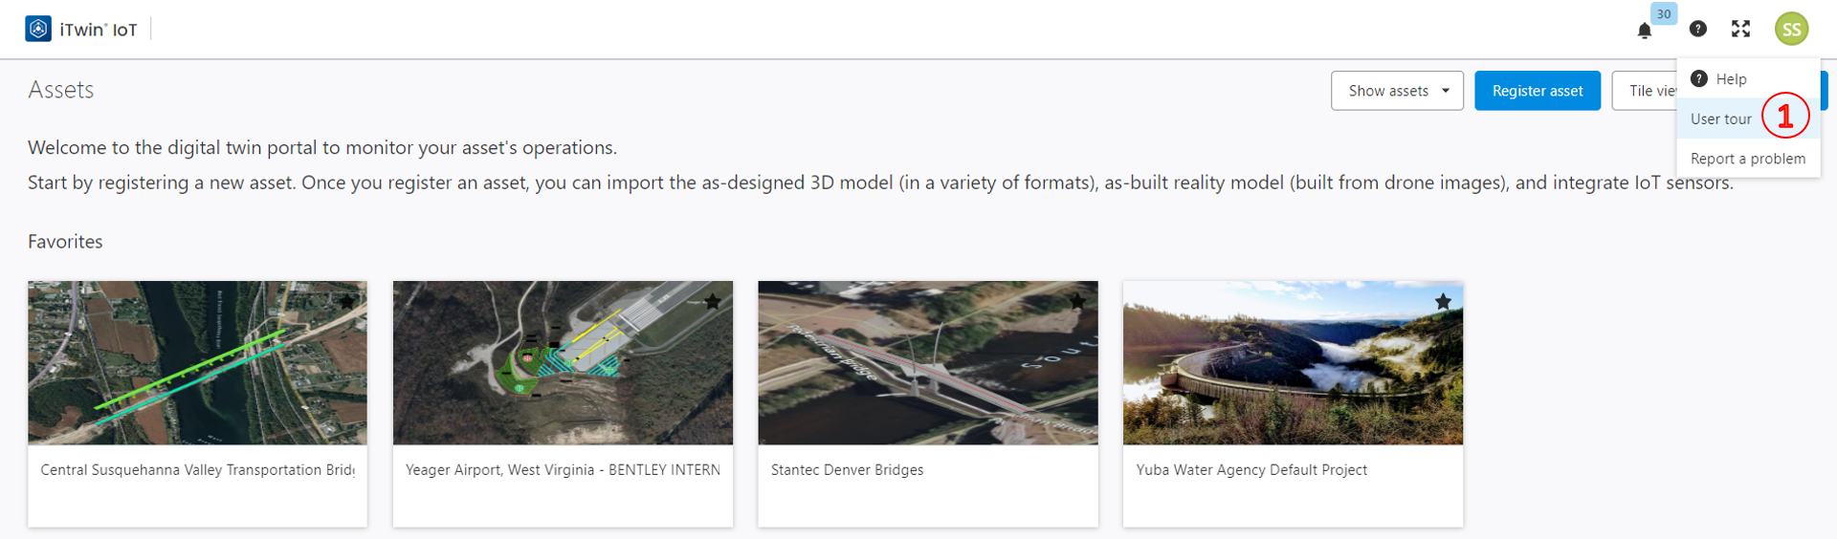
Task: Open the notifications bell
Action: (x=1644, y=31)
